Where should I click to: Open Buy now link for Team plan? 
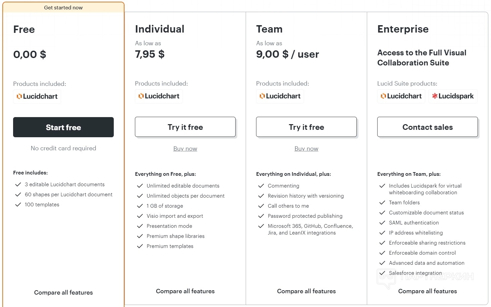[306, 149]
